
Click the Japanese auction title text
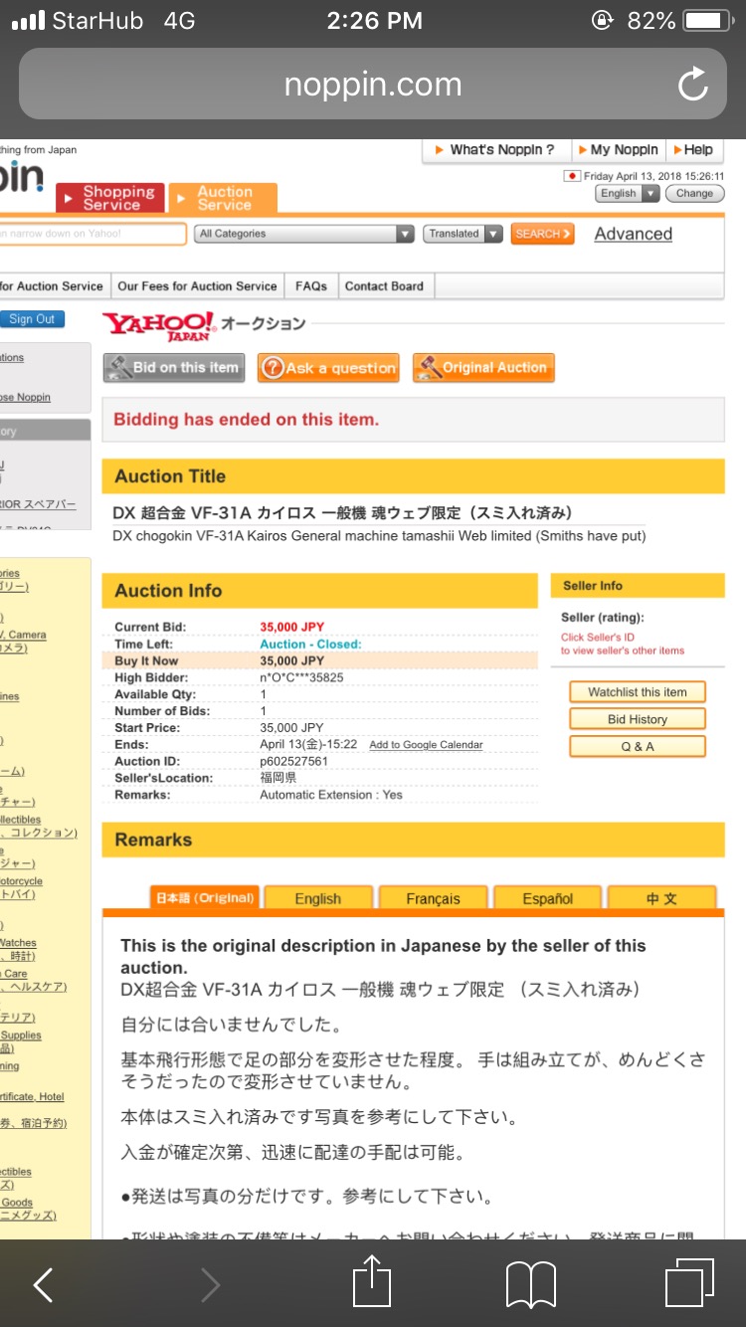point(343,513)
